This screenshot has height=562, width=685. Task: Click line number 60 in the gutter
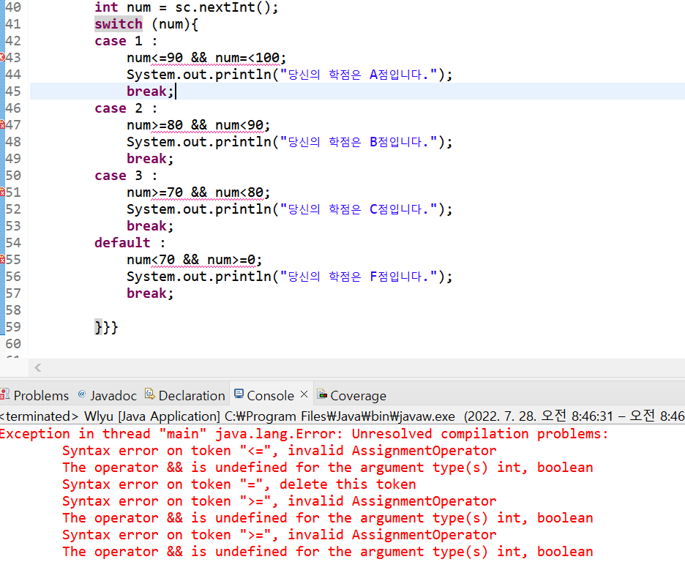point(13,344)
